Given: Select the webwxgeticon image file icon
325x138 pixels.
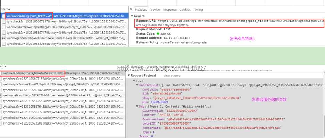Looking at the screenshot, I should pos(3,38).
